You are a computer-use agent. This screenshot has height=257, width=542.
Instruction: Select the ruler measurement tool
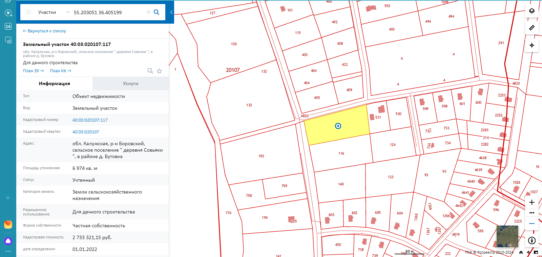tap(532, 28)
